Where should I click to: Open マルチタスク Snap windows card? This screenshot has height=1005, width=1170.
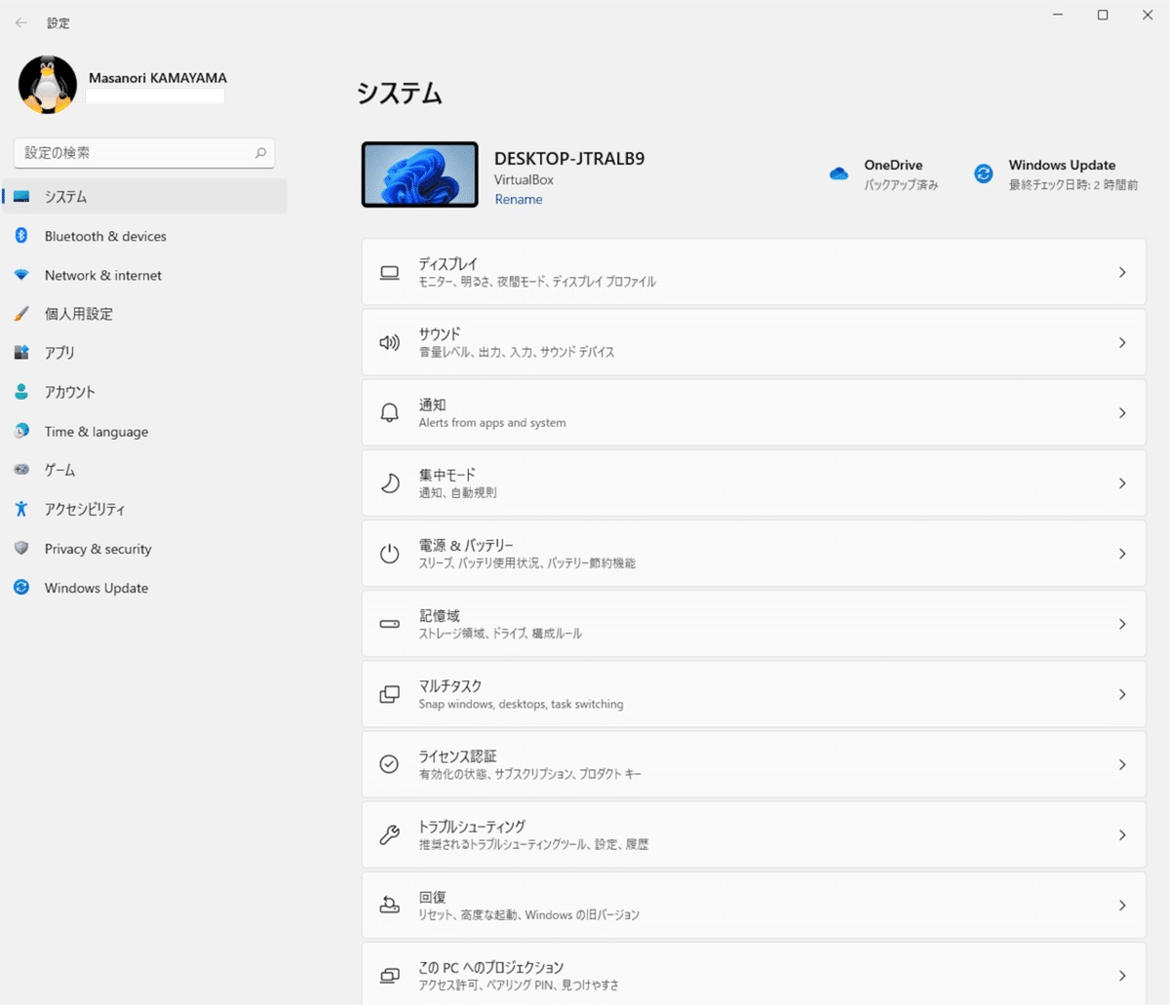tap(754, 694)
